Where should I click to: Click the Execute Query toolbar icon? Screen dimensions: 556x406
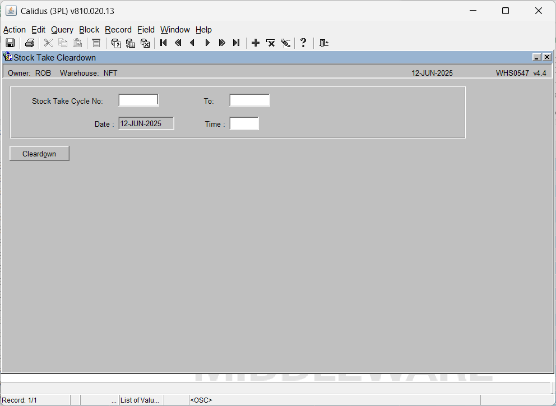pyautogui.click(x=131, y=43)
